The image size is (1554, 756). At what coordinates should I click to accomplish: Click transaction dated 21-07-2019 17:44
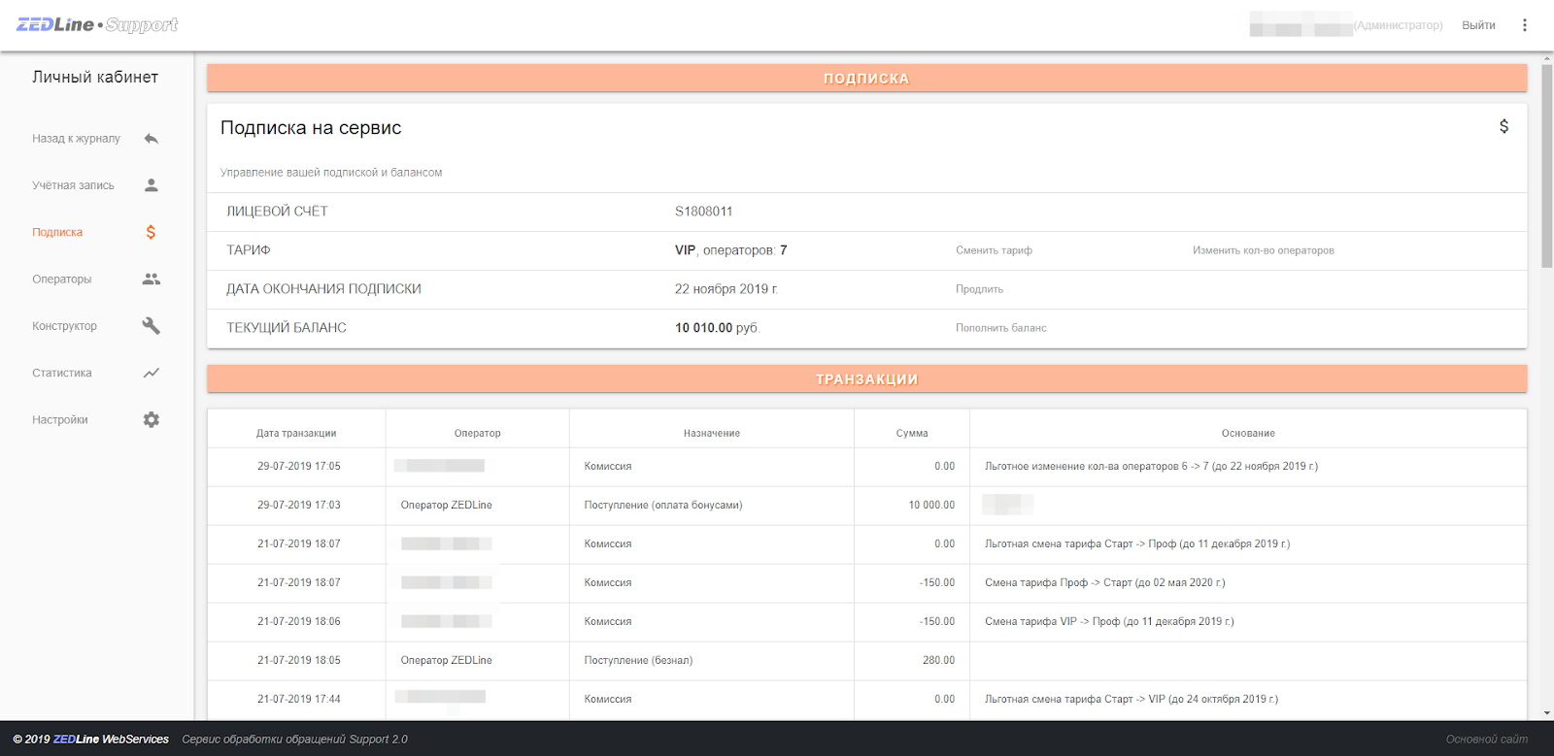click(x=299, y=699)
